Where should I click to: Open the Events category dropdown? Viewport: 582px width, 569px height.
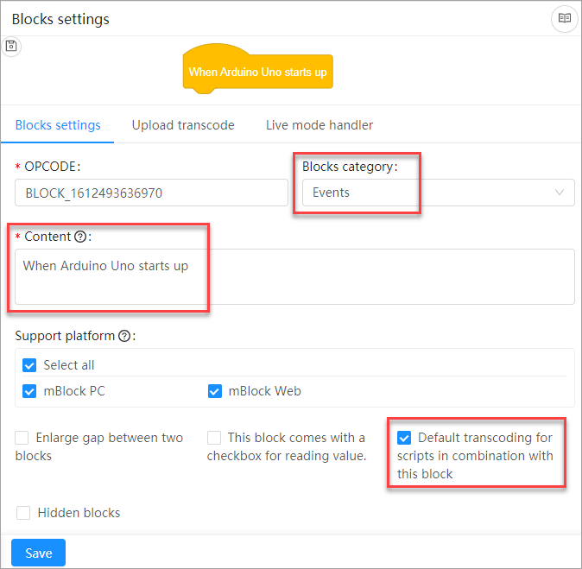(437, 193)
